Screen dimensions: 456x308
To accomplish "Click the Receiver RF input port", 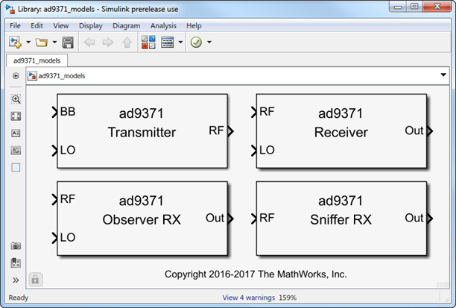I will [x=254, y=112].
